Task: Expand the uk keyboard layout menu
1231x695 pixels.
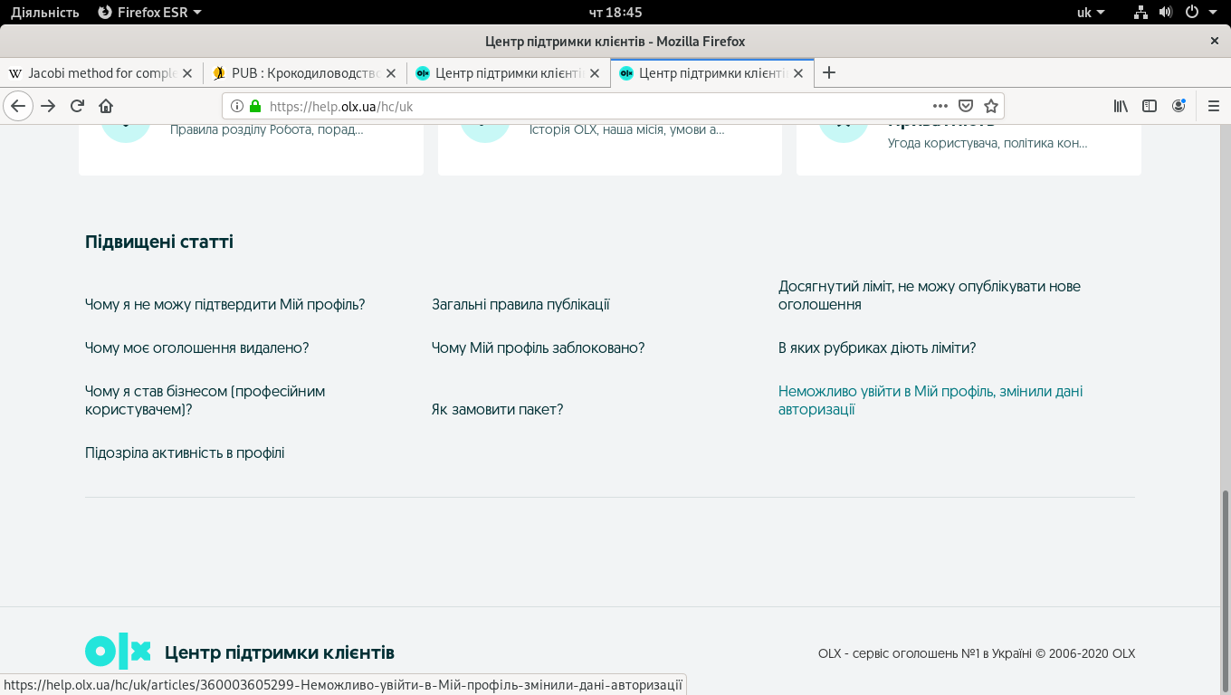Action: (x=1090, y=13)
